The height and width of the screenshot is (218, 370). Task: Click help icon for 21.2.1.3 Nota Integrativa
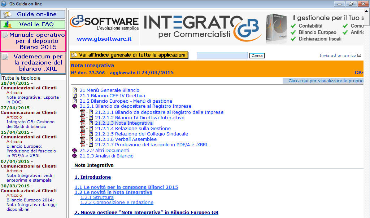pyautogui.click(x=91, y=123)
